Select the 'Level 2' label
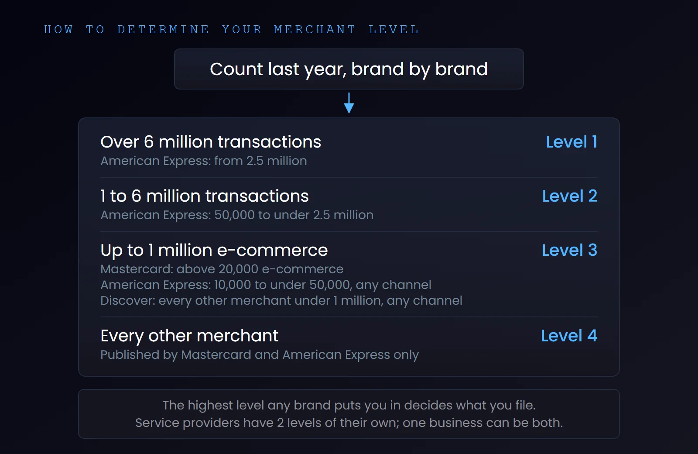698x454 pixels. [570, 196]
